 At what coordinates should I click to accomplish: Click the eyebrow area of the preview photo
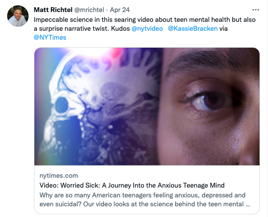[205, 61]
